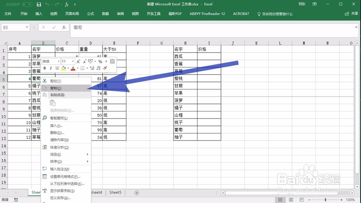Add a new sheet with plus button

tap(137, 193)
